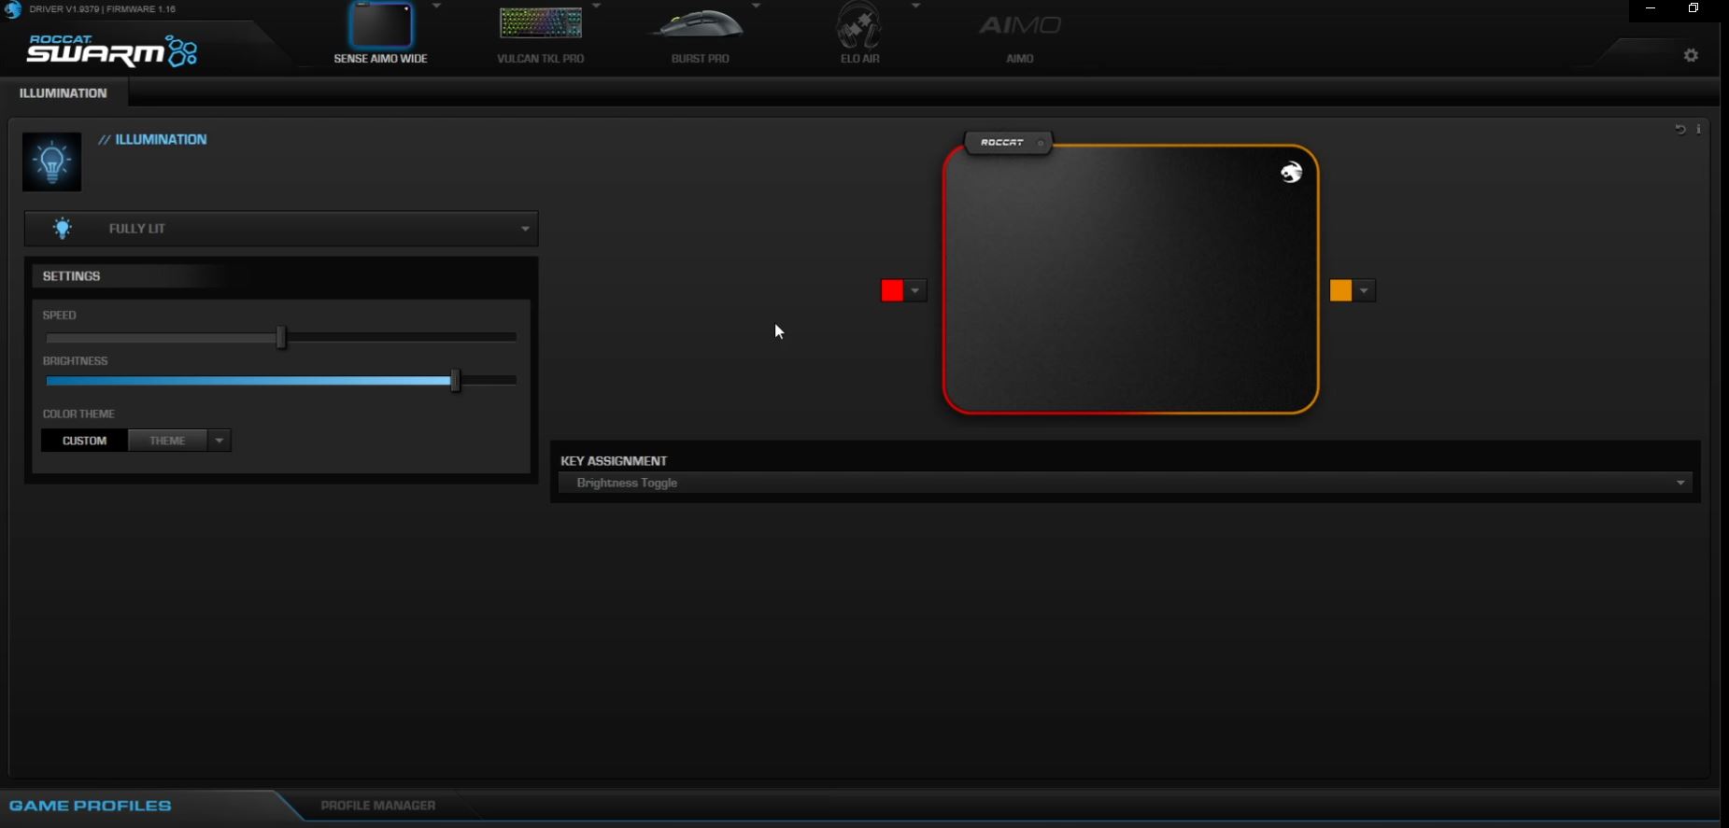Click the mousepad preview image
The height and width of the screenshot is (828, 1729).
1130,278
